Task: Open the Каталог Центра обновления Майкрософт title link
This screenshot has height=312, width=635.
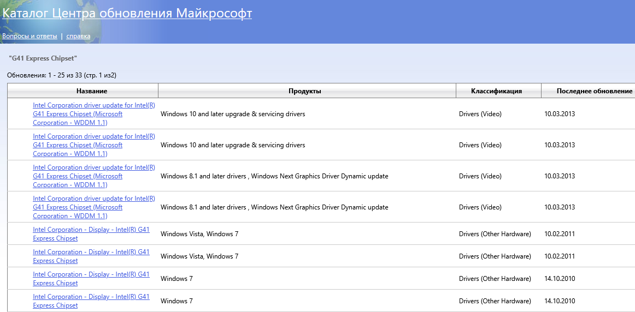Action: (127, 13)
